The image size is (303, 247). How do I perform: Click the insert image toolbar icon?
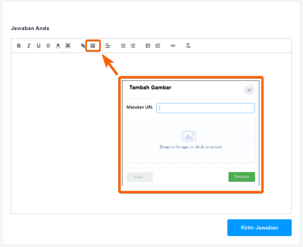[93, 45]
